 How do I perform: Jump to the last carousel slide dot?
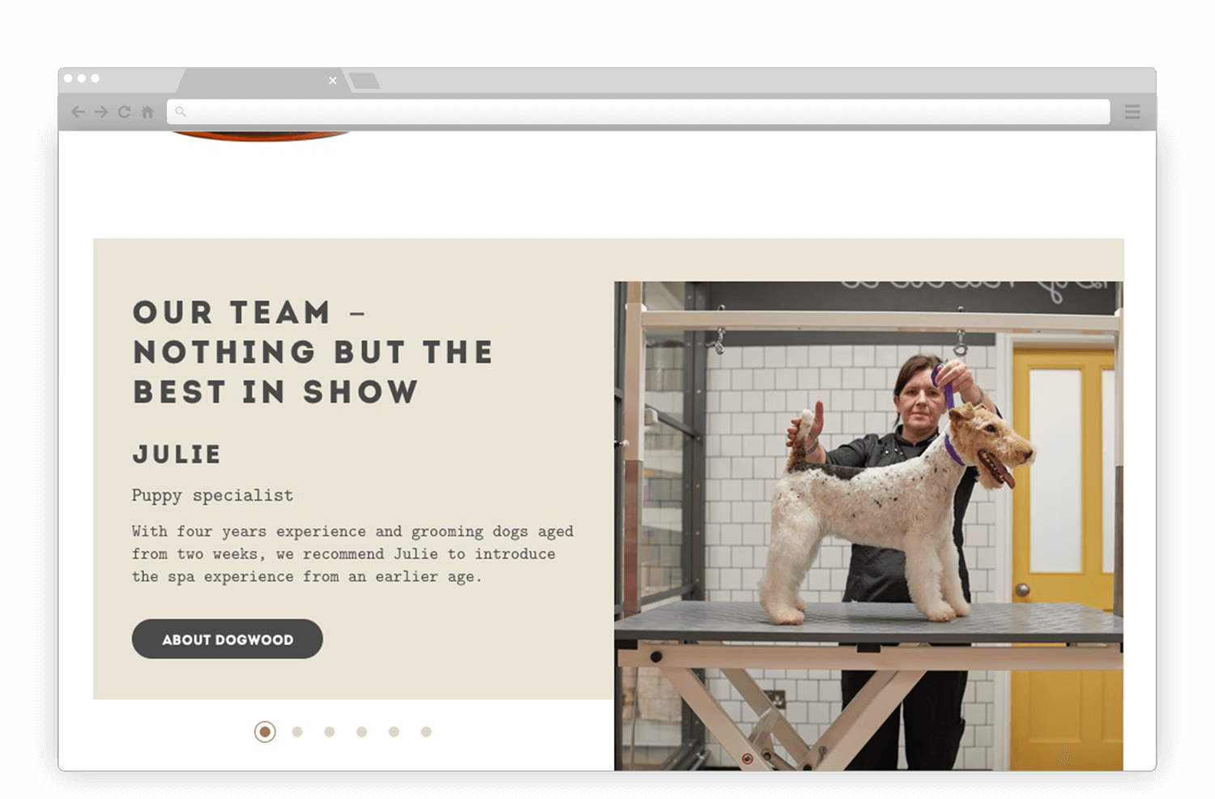tap(426, 732)
